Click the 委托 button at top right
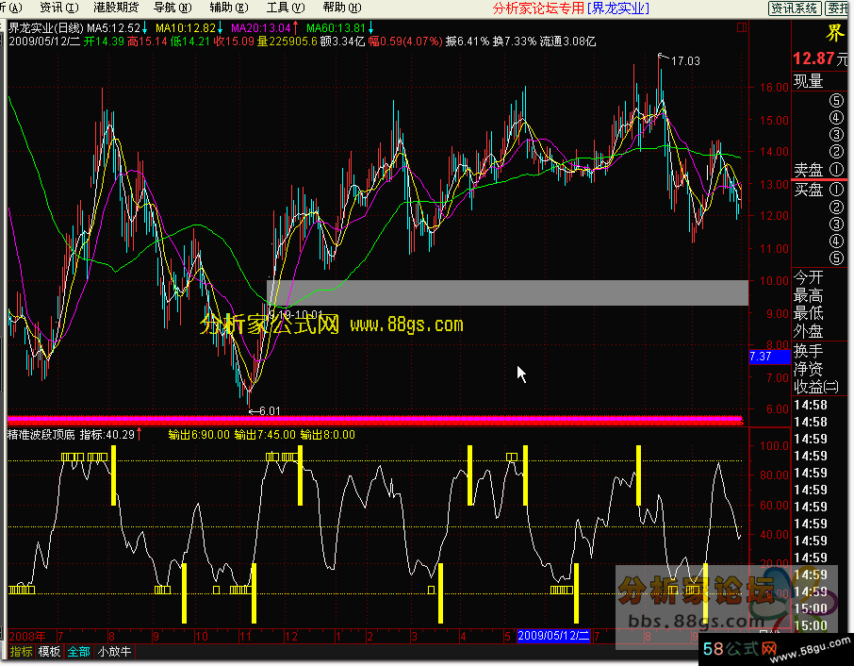Viewport: 854px width, 666px height. [839, 8]
